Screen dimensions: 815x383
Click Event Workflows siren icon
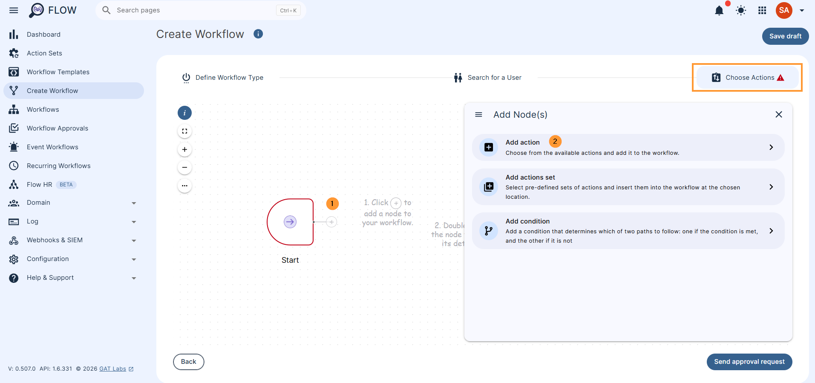pos(14,147)
